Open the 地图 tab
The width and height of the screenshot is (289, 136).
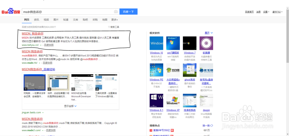tap(105, 20)
